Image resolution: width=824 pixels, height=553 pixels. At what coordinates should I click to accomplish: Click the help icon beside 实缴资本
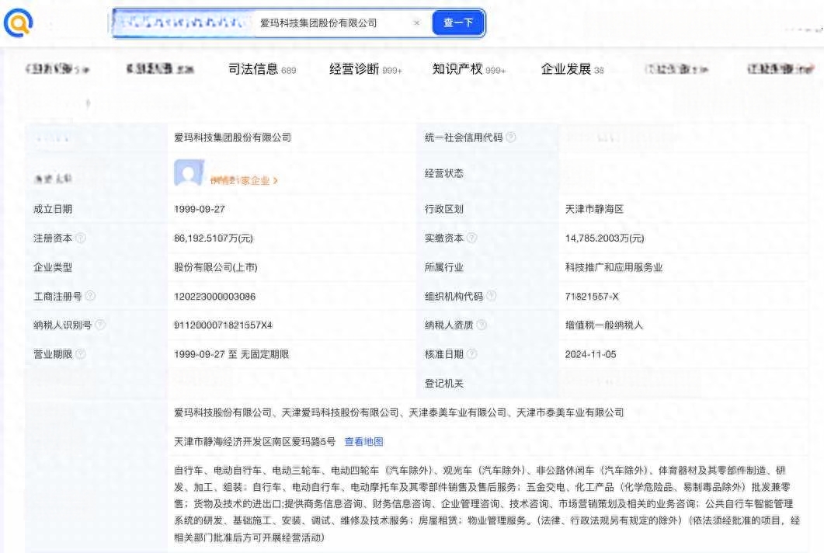click(x=472, y=238)
